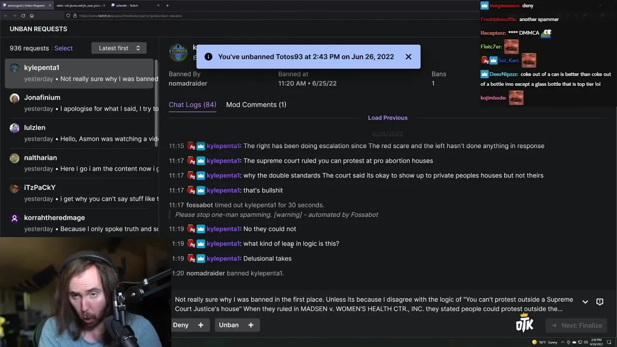
Task: Reload the page with the refresh icon
Action: (23, 15)
